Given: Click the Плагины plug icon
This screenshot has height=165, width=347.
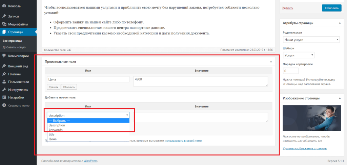Looking at the screenshot, I should coord(4,74).
